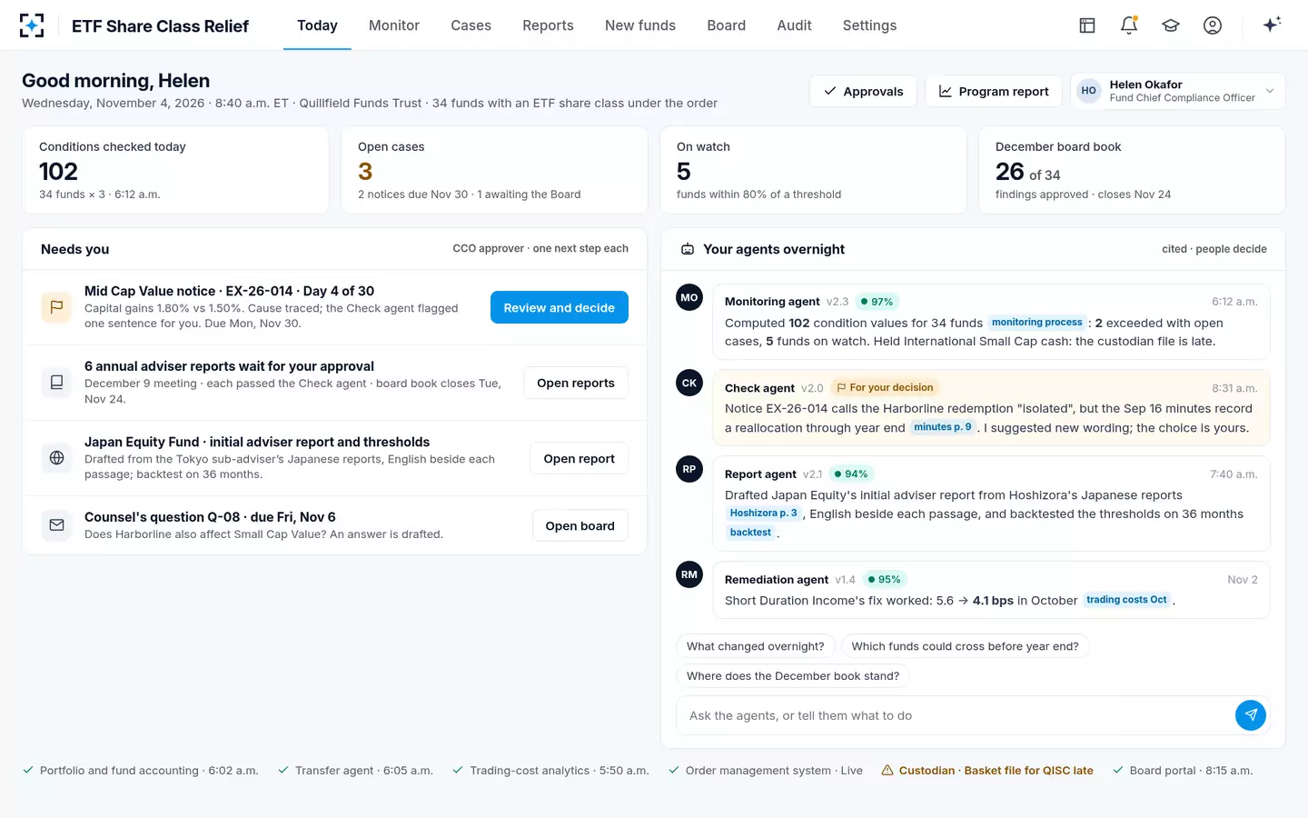Click the 'Ask the agents' input field
The height and width of the screenshot is (818, 1308).
click(954, 715)
